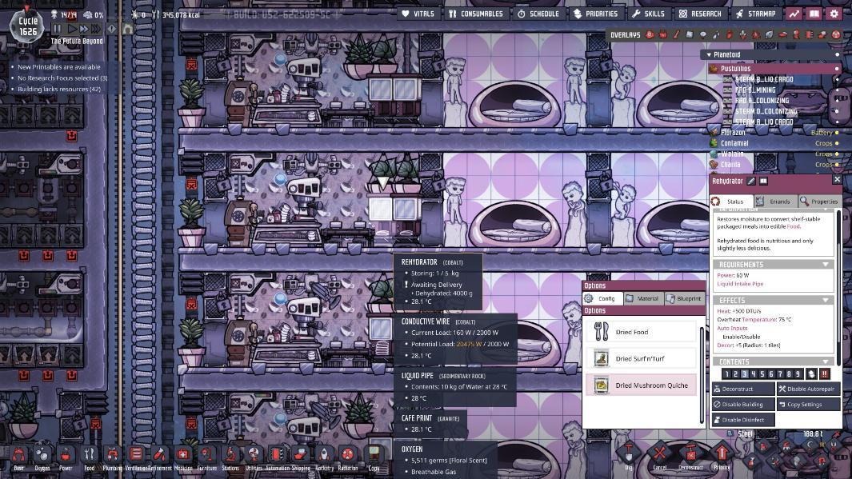Open the Food build category
This screenshot has height=479, width=852.
click(89, 454)
